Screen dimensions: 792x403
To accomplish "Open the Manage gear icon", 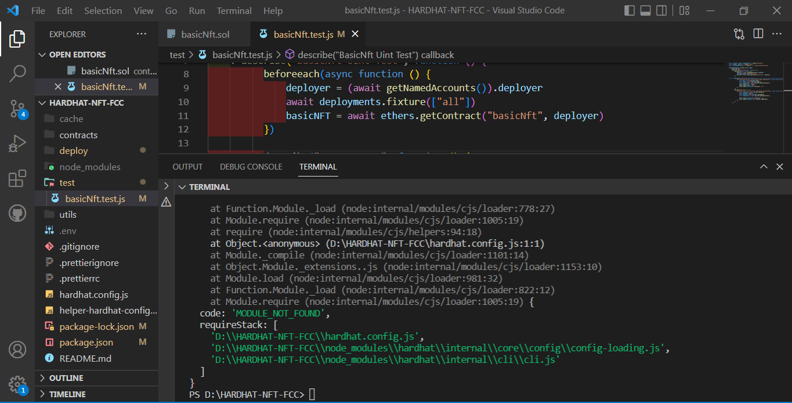I will (17, 384).
